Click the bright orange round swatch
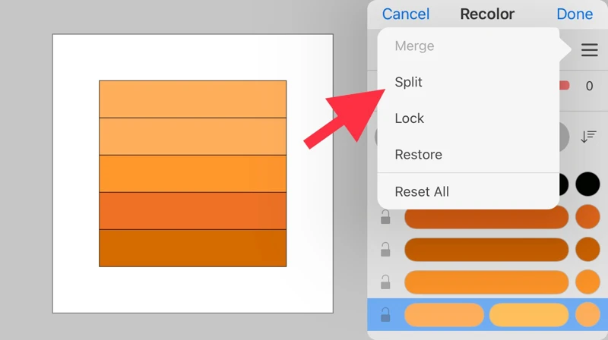This screenshot has width=608, height=340. pos(587,282)
